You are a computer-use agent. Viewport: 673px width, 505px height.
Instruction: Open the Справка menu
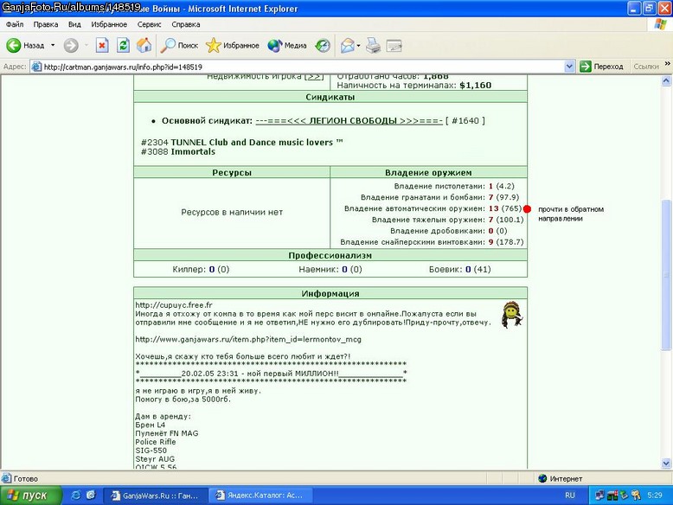(x=186, y=24)
